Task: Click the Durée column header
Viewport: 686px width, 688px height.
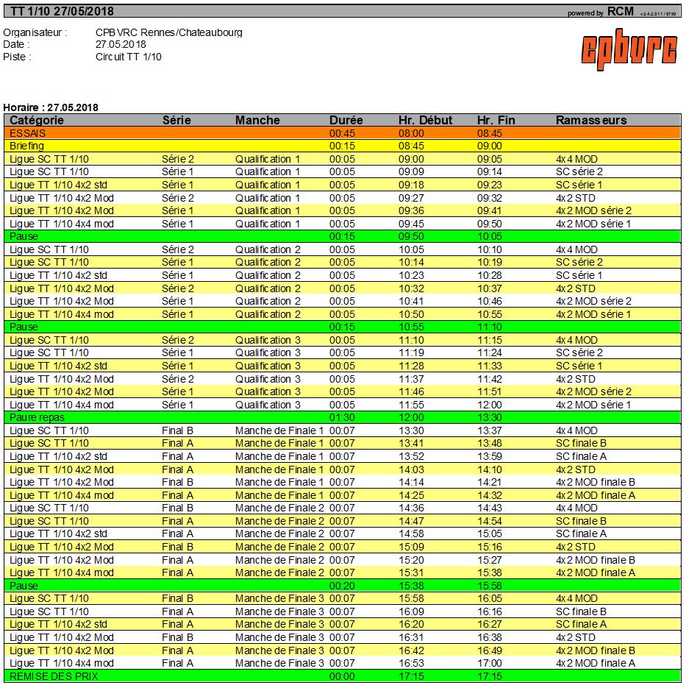Action: 346,120
